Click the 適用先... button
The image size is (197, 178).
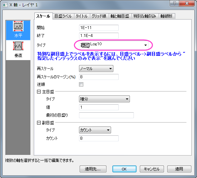click(x=93, y=169)
